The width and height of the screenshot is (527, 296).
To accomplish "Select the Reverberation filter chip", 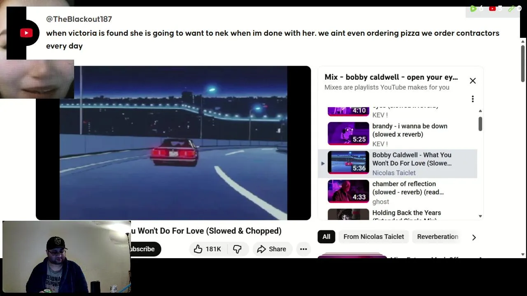I will (x=437, y=237).
